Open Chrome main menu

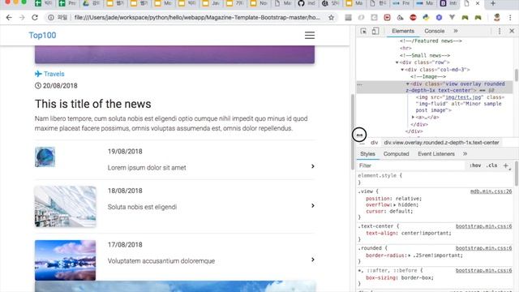[x=510, y=18]
